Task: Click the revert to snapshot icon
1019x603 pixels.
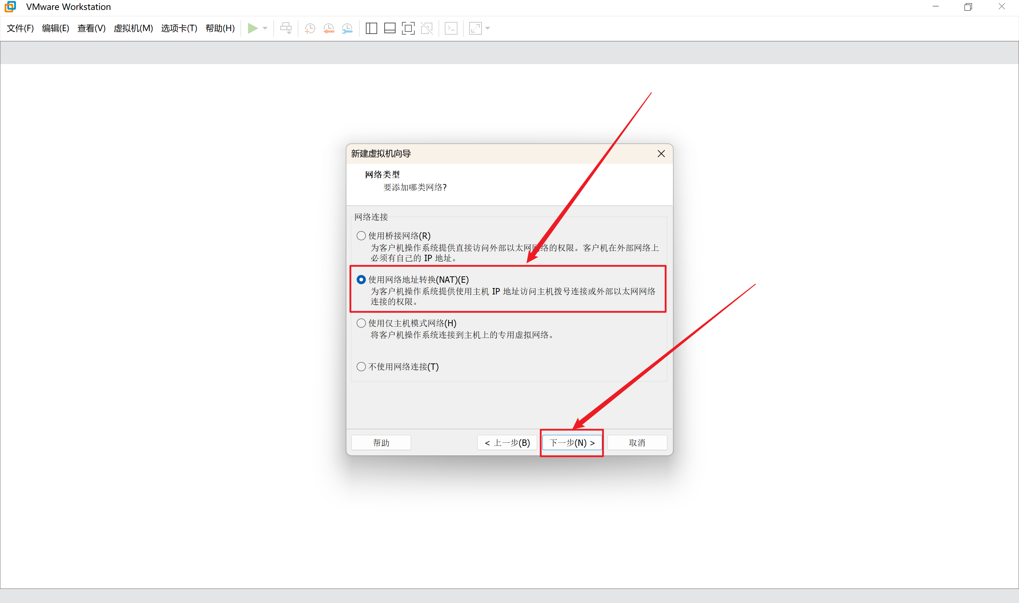Action: pos(329,28)
